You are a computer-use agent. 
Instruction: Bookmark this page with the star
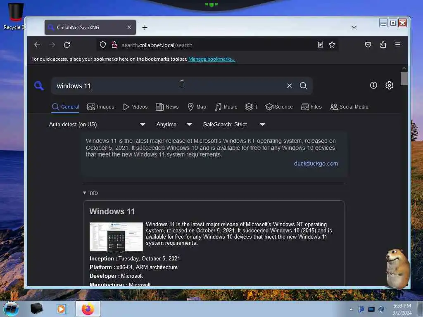pos(332,45)
